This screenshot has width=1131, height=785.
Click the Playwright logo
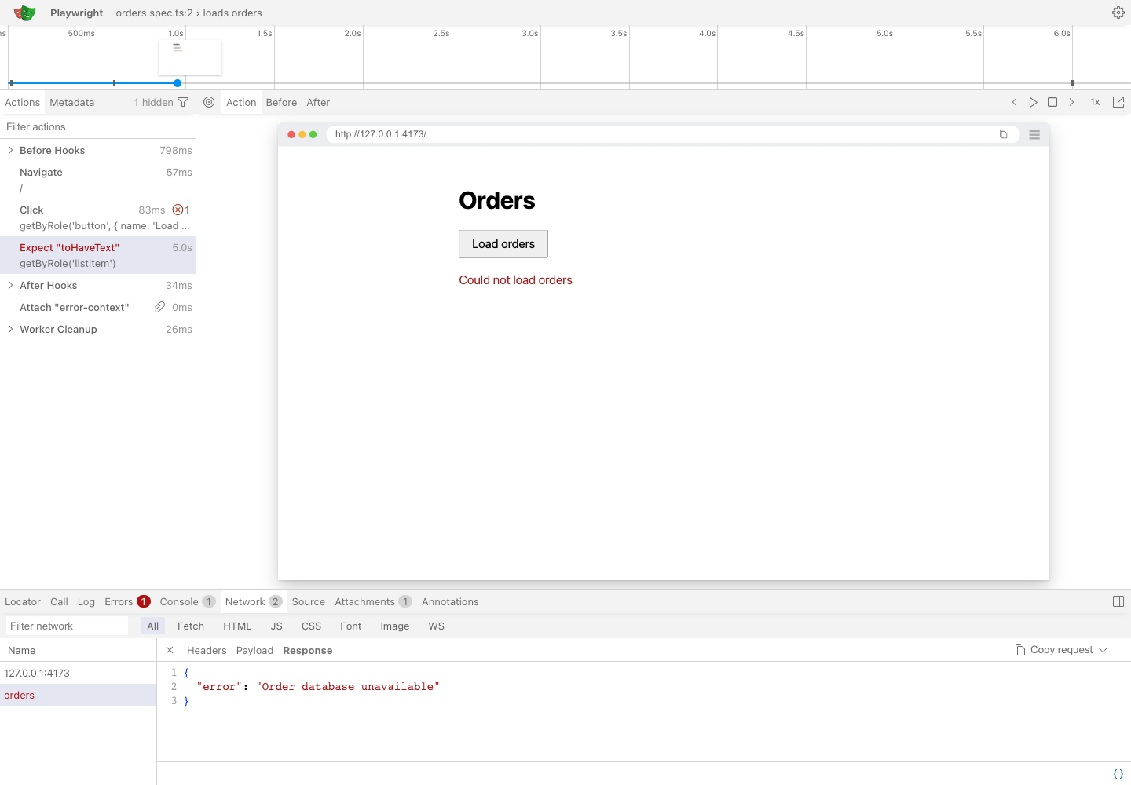coord(25,13)
